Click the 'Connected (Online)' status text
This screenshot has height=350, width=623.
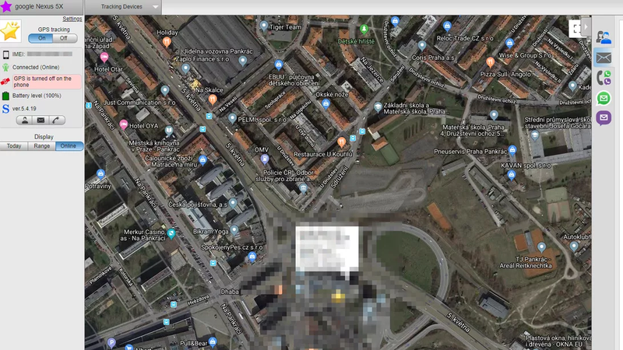36,68
